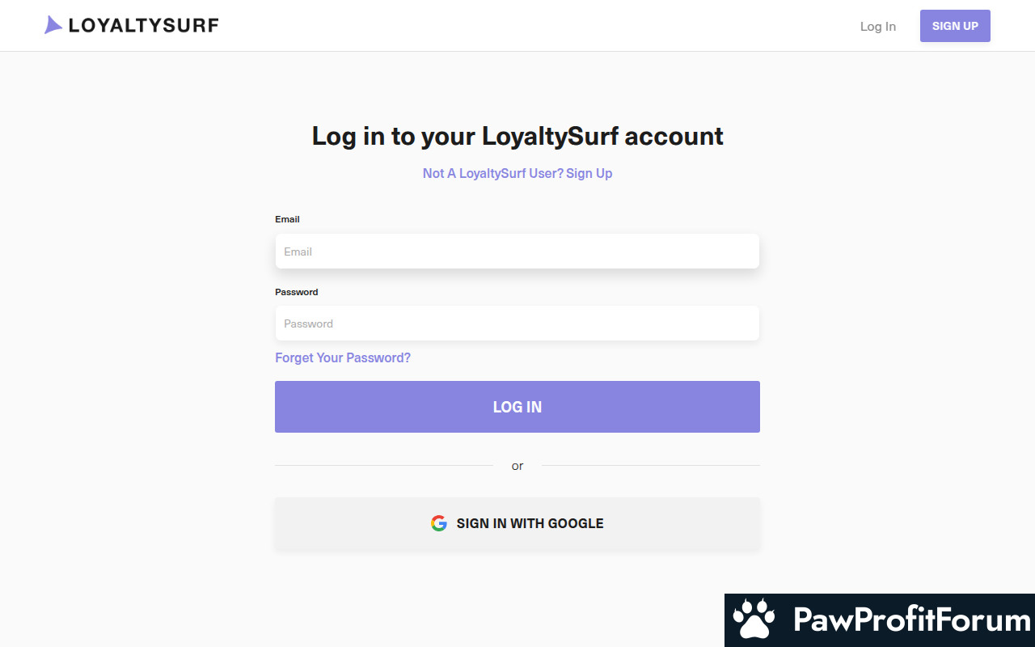Open Log In from the top navigation
Screen dimensions: 1035x647
pos(877,26)
